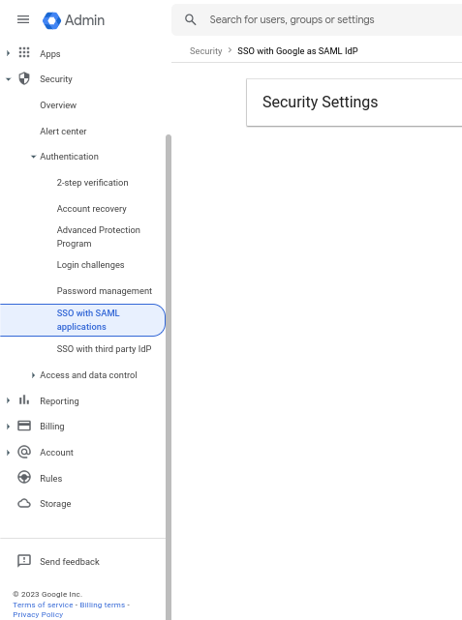Click Security in the breadcrumb
462x620 pixels.
click(206, 51)
